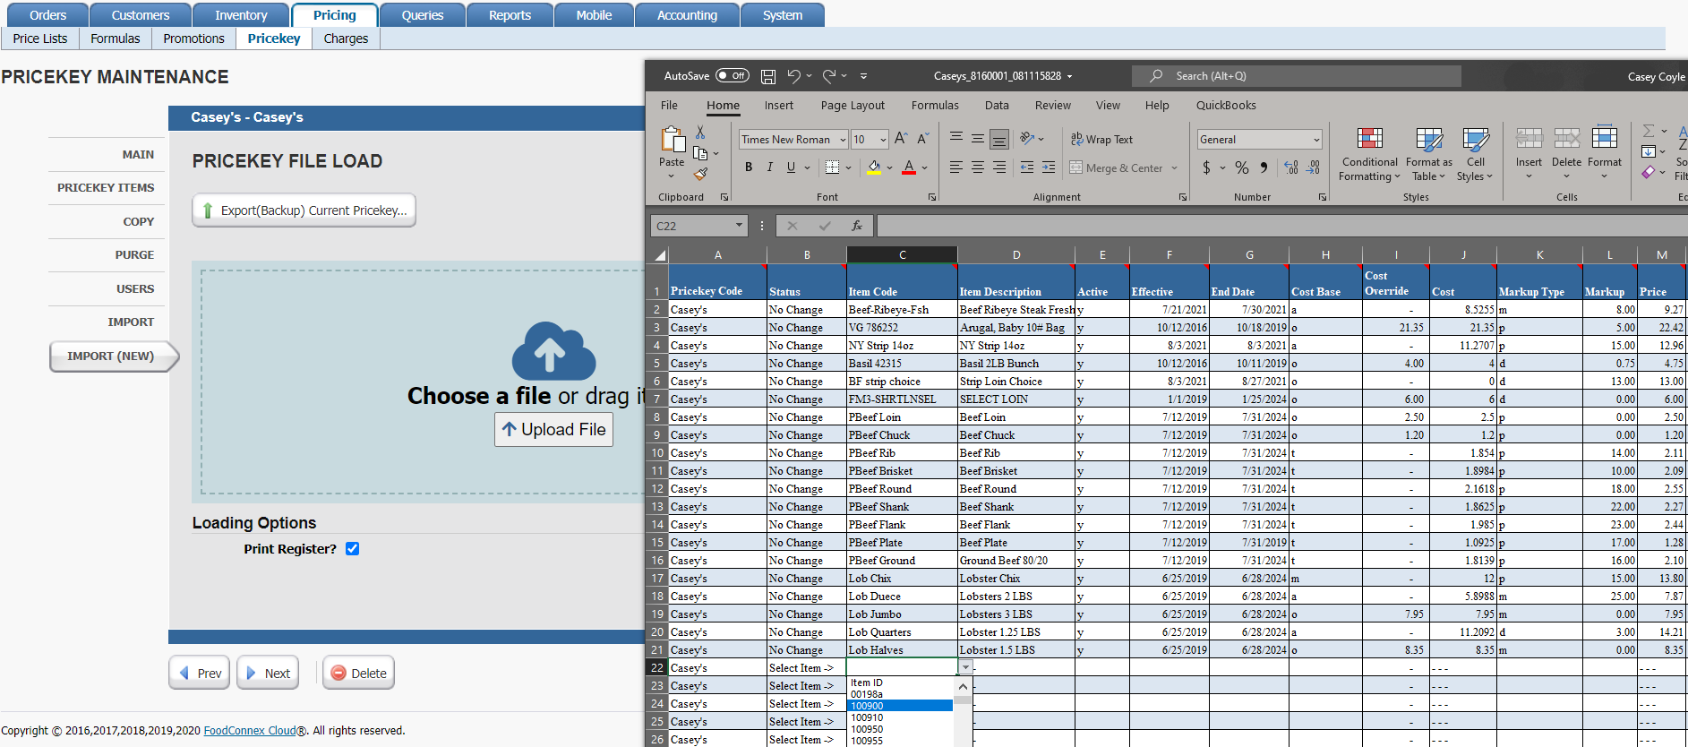Apply Bold formatting
This screenshot has height=747, width=1688.
[x=749, y=167]
